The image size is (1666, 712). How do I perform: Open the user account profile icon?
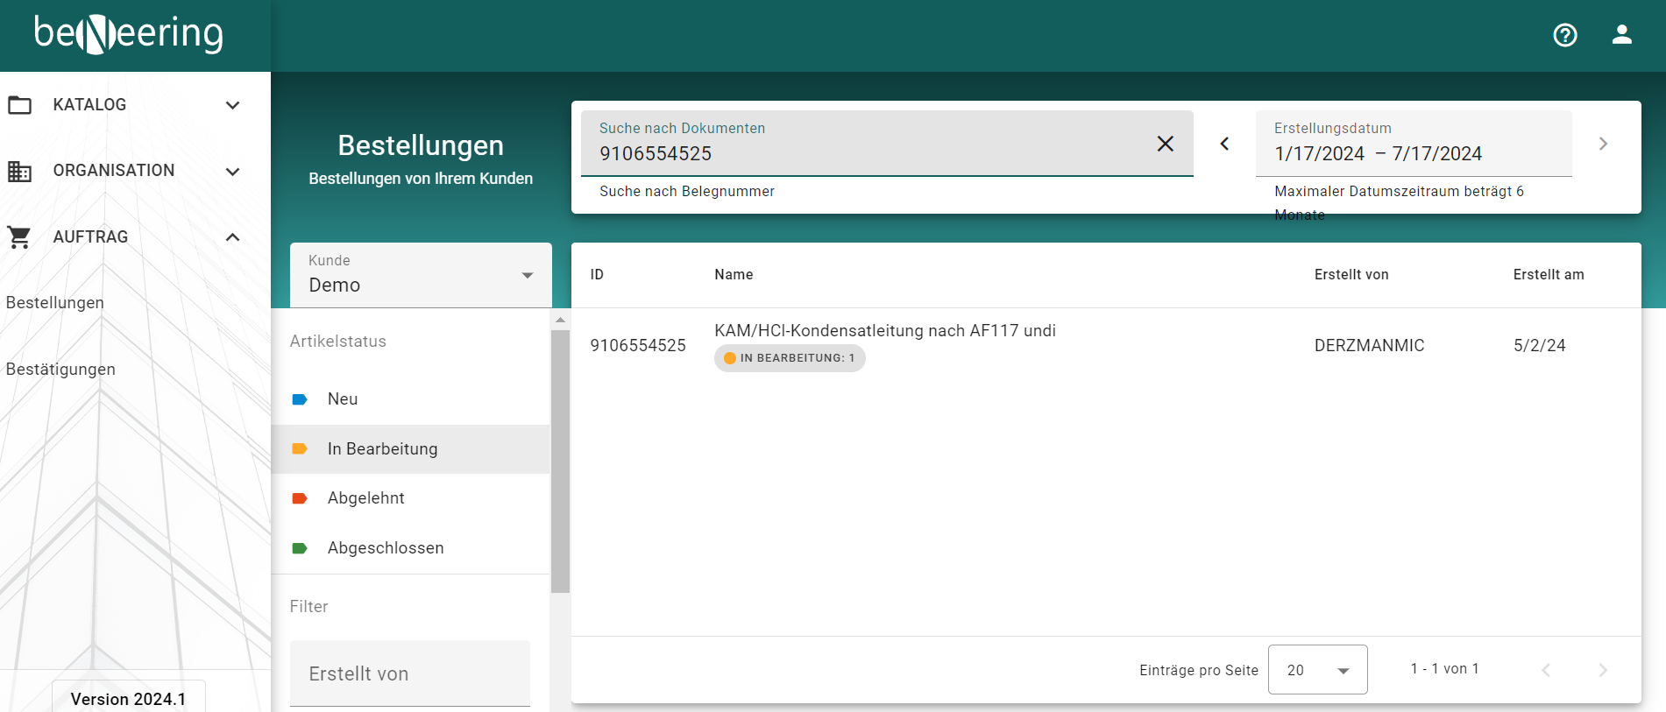[1621, 35]
